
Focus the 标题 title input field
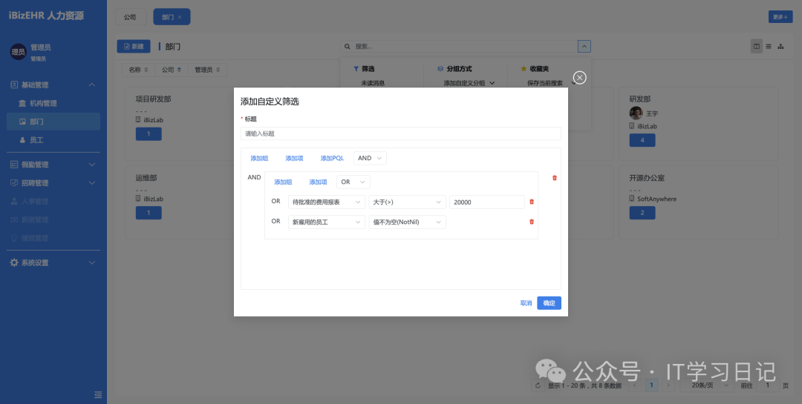click(x=401, y=133)
